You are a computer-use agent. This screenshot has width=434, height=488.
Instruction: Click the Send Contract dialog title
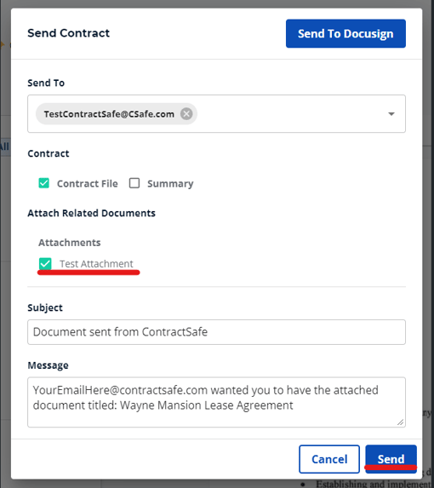(x=68, y=33)
